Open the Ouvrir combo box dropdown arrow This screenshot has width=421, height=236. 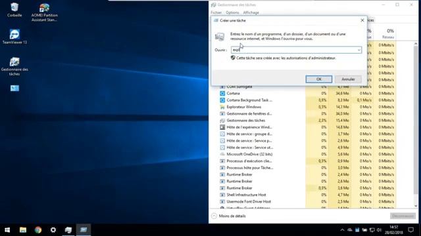point(359,50)
